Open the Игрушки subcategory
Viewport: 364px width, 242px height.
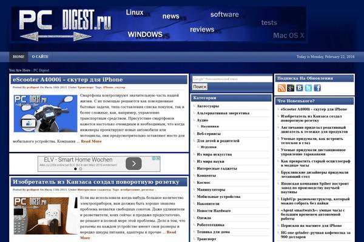click(209, 147)
